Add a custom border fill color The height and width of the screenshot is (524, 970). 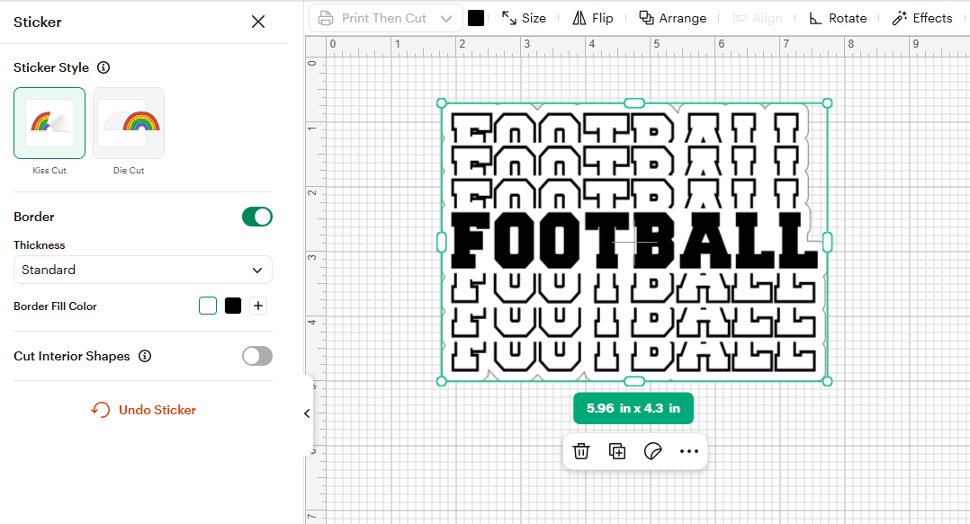click(258, 306)
